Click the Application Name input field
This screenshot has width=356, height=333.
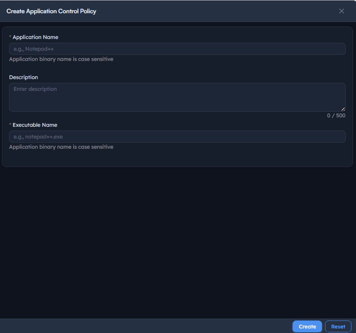pyautogui.click(x=177, y=49)
